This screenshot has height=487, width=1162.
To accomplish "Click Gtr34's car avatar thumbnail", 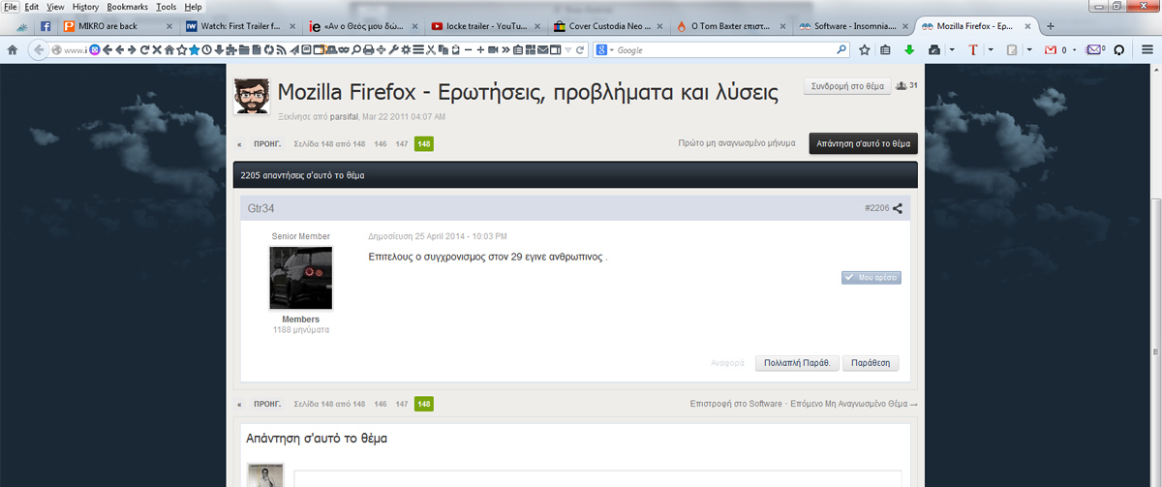I will point(300,278).
